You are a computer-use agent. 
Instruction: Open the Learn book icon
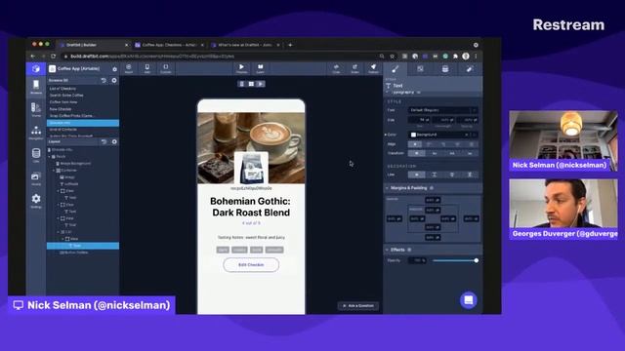point(261,68)
